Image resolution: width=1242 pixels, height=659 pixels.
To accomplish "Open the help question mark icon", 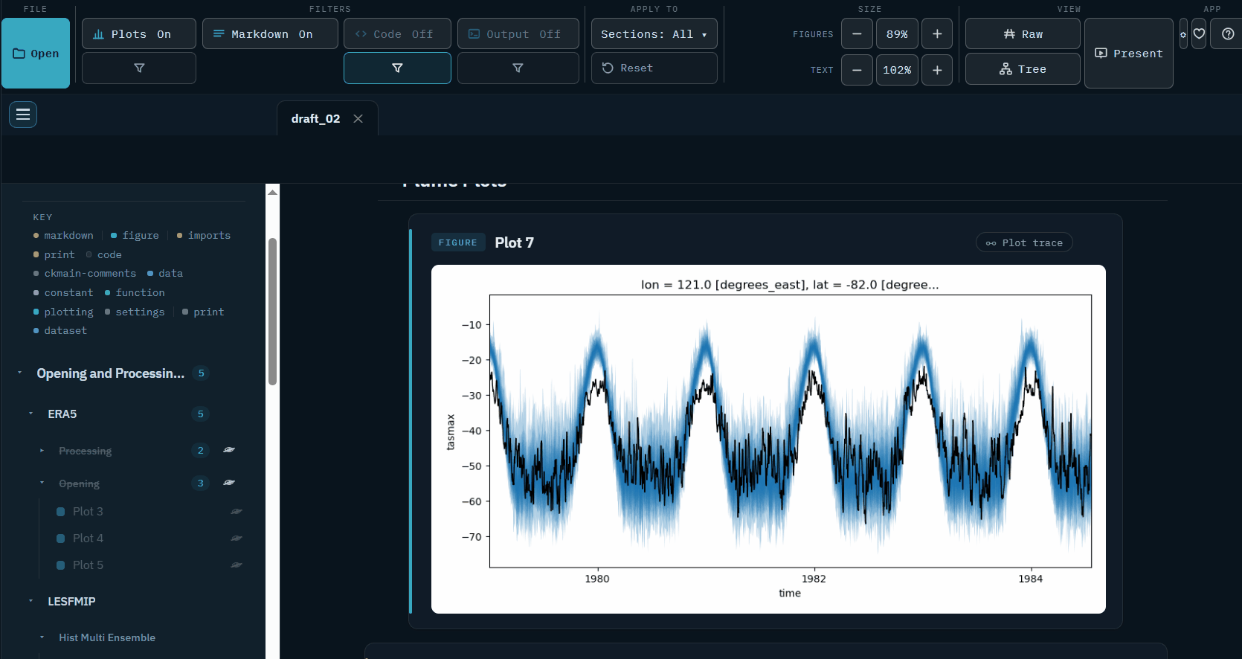I will [x=1228, y=34].
